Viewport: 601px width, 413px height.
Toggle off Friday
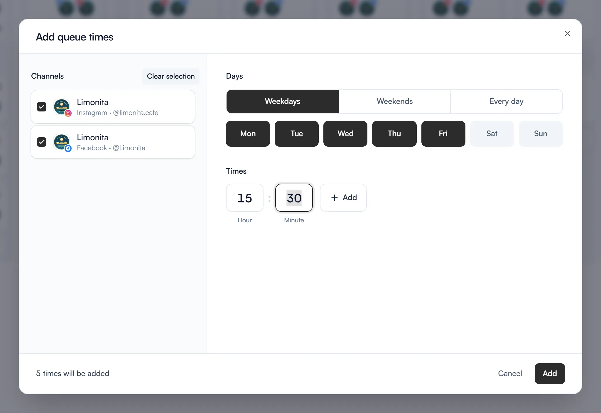(x=443, y=134)
